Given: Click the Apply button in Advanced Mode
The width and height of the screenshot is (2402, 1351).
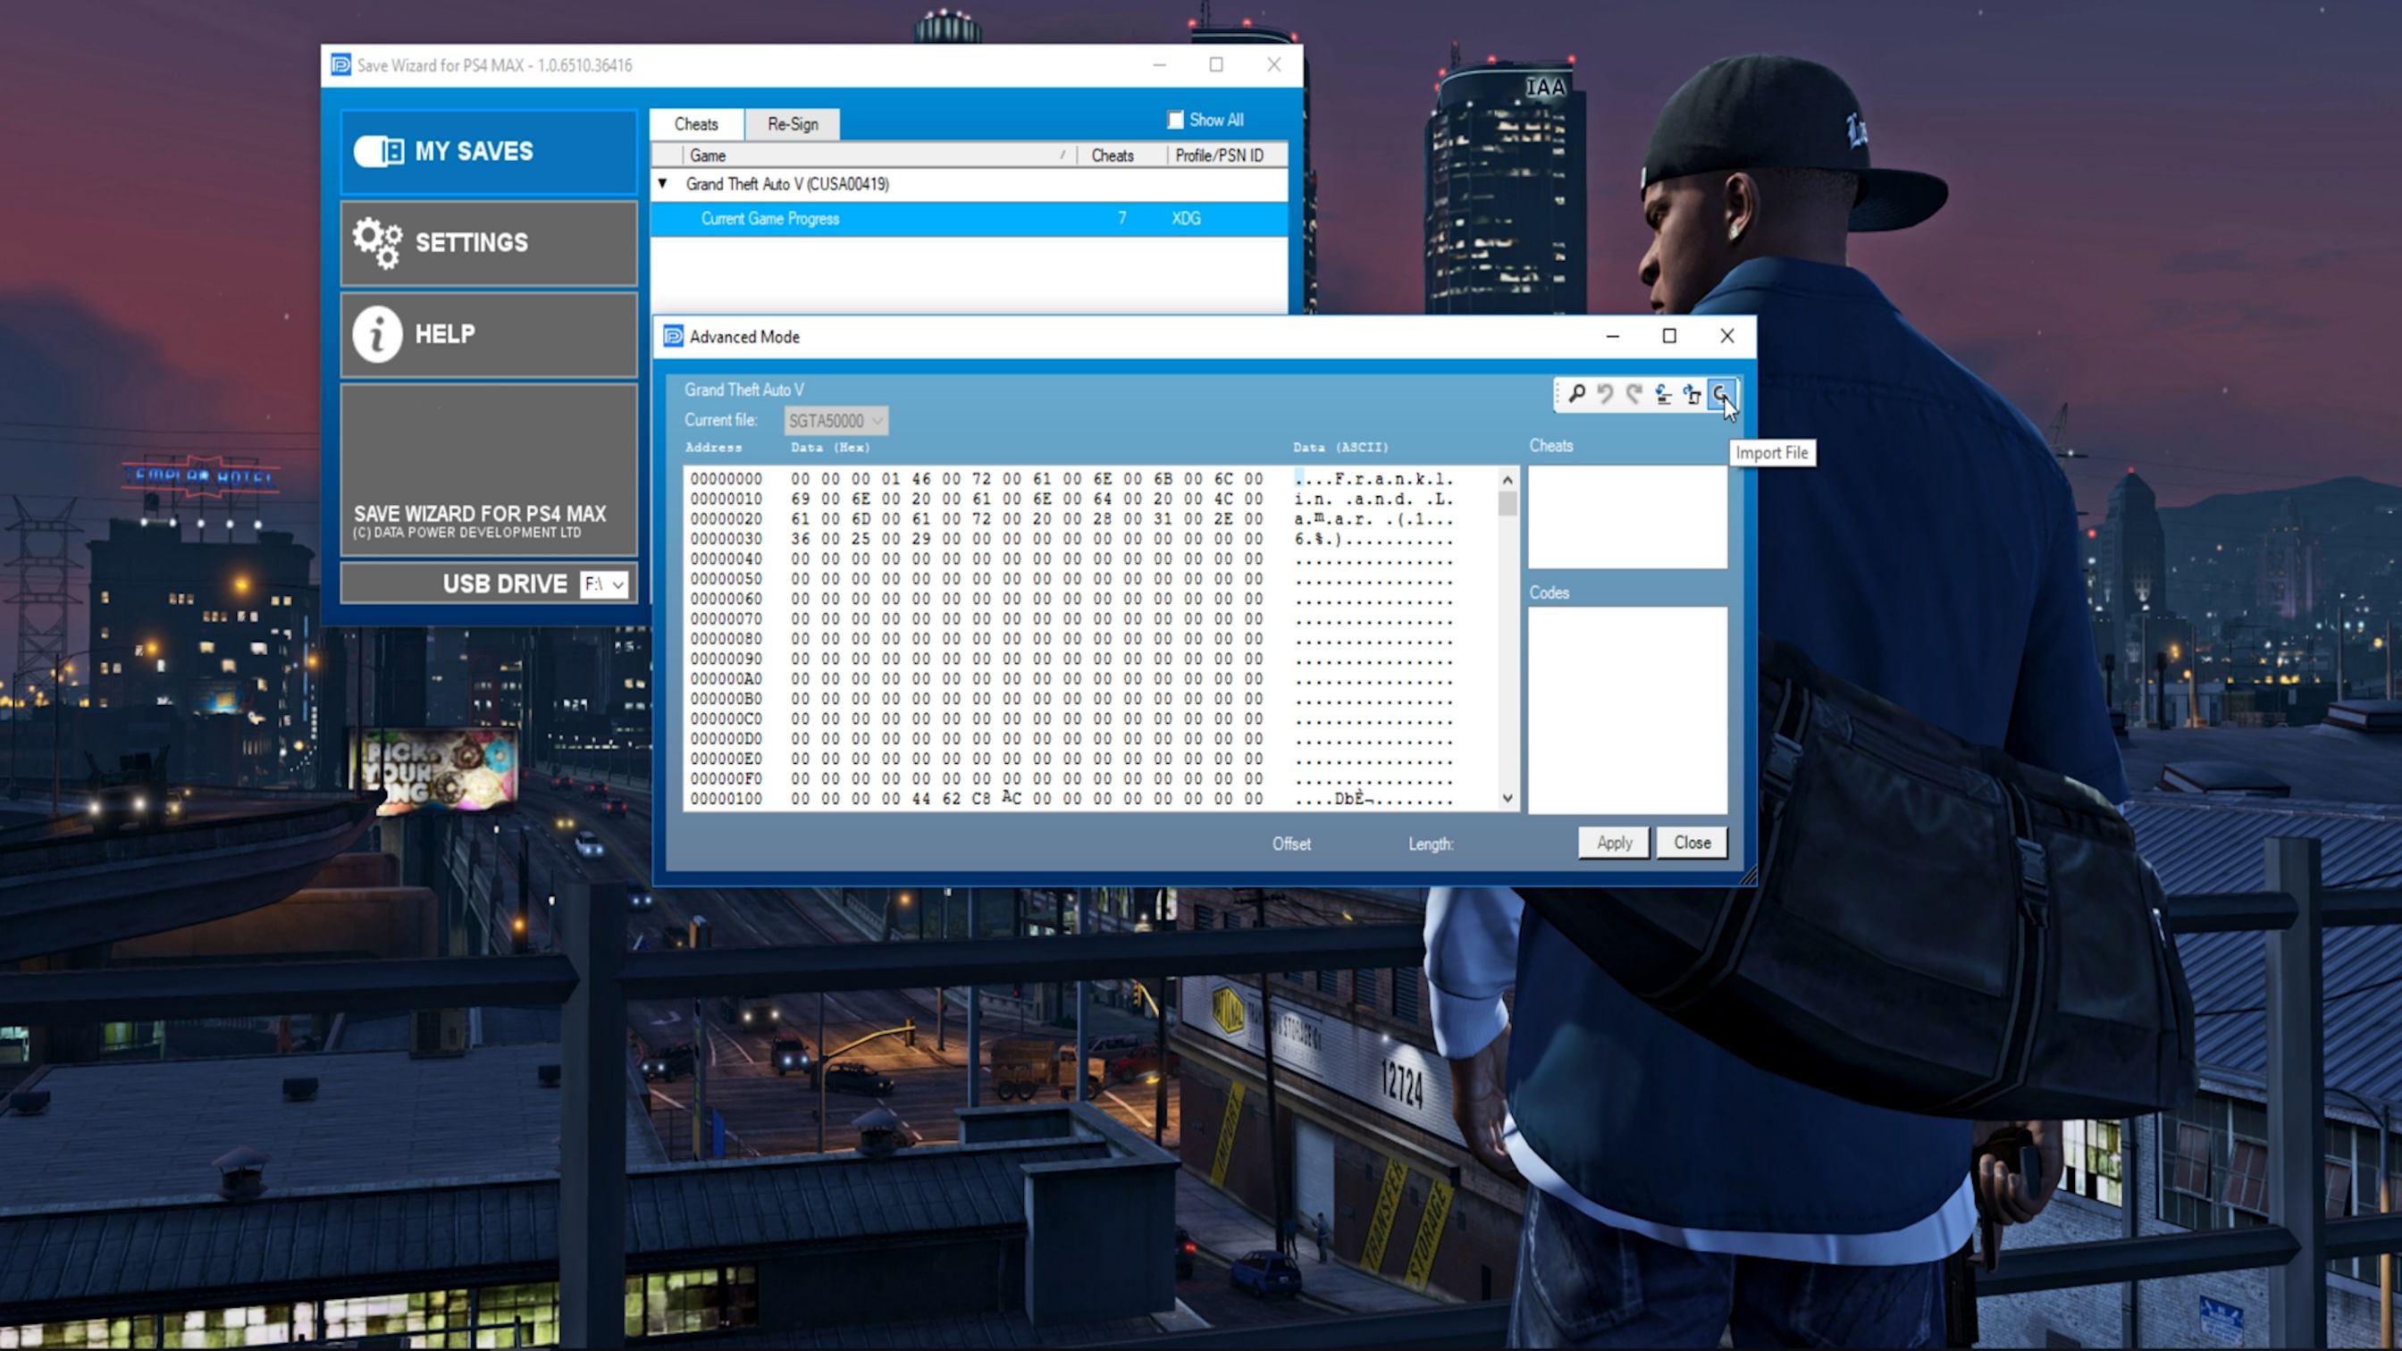Looking at the screenshot, I should tap(1612, 842).
